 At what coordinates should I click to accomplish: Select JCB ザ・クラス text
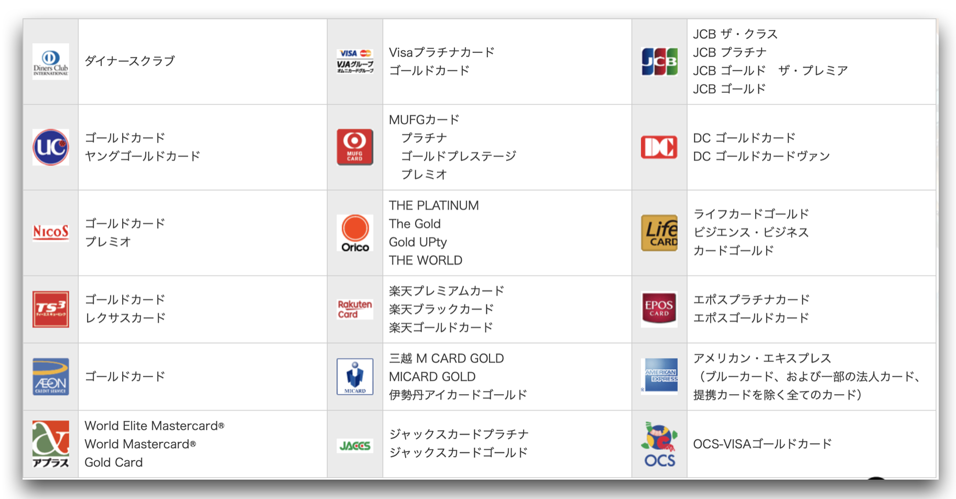click(735, 34)
